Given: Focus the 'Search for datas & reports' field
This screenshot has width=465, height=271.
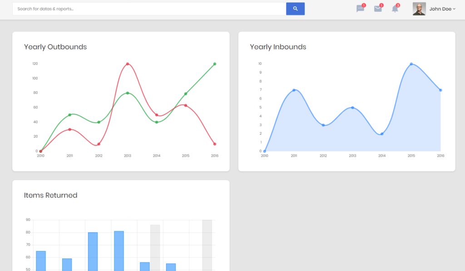Looking at the screenshot, I should tap(149, 9).
